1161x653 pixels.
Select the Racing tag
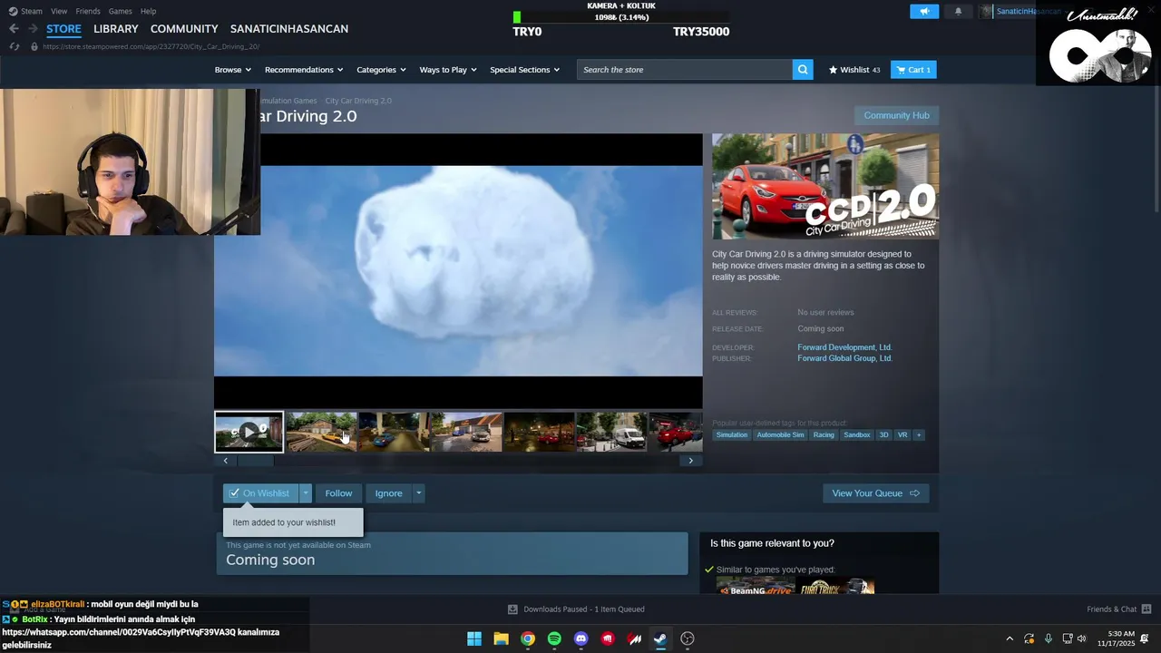coord(824,435)
